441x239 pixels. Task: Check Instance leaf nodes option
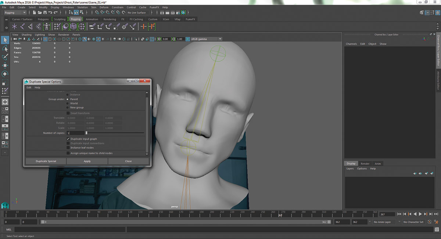68,148
